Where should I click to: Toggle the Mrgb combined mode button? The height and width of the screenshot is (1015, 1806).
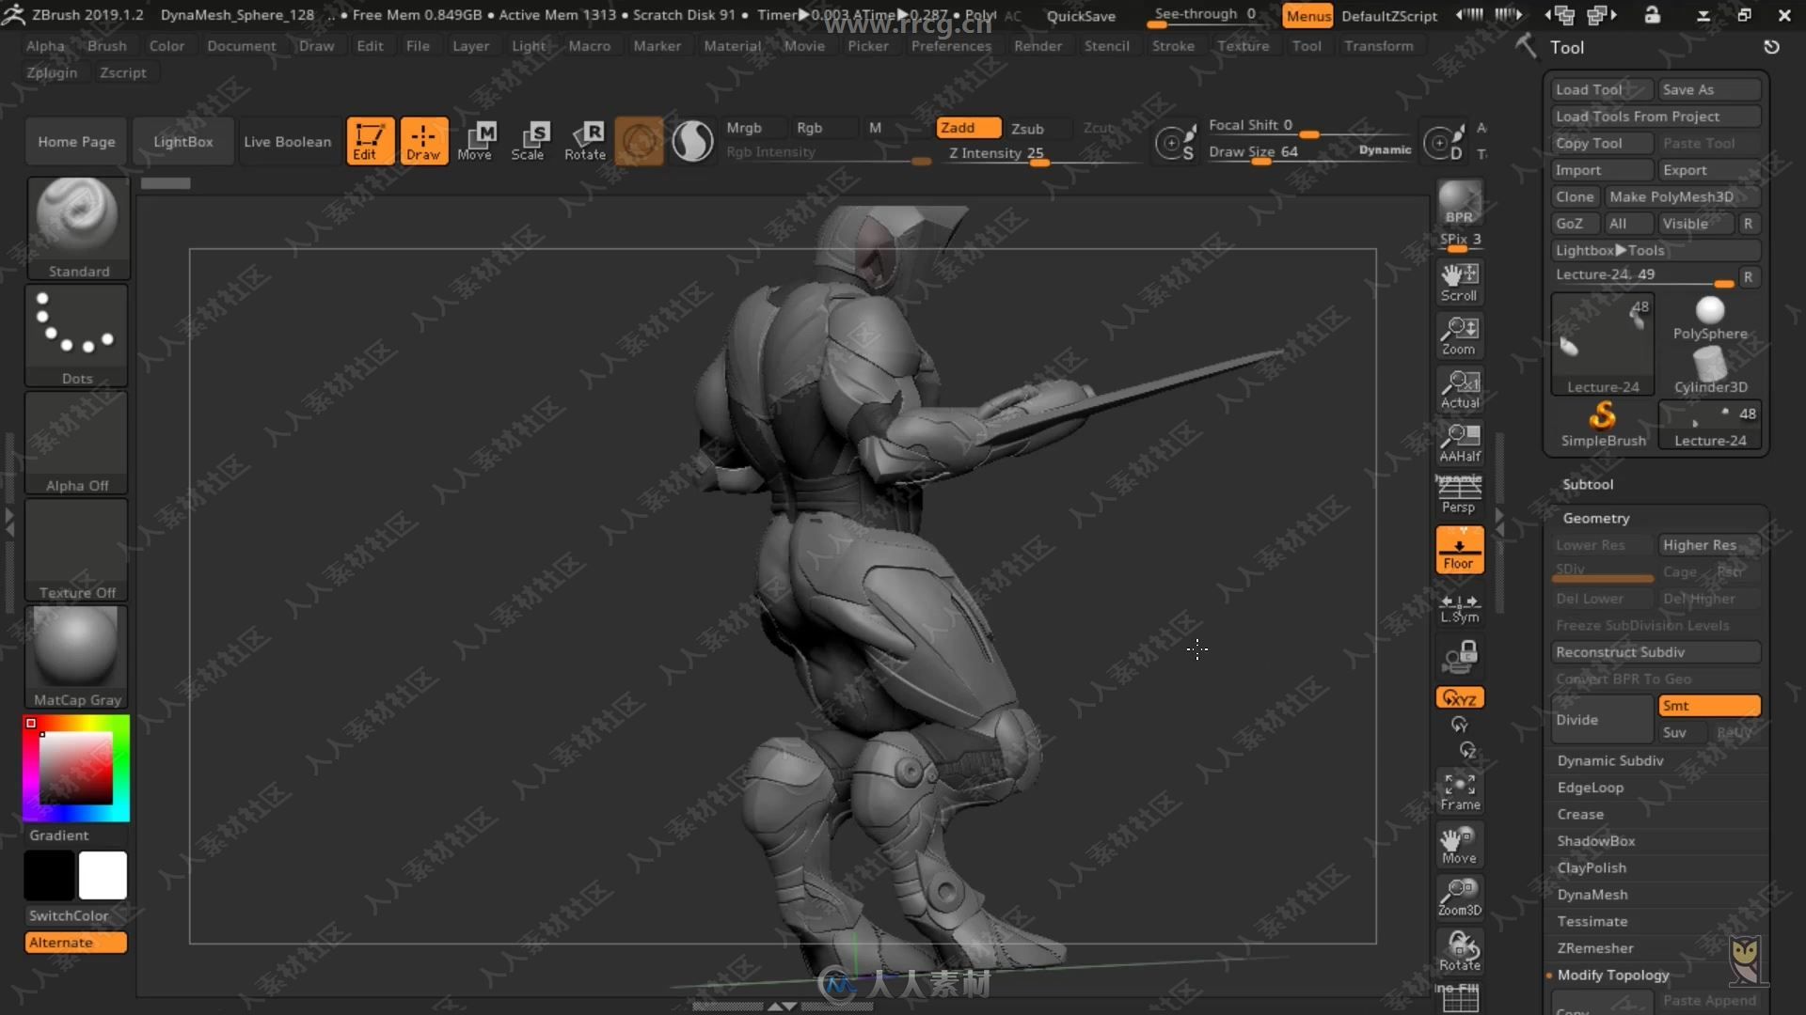(746, 128)
